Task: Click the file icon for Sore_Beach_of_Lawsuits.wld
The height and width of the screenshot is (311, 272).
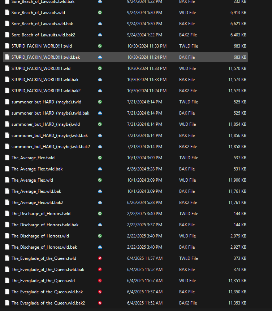Action: [x=7, y=13]
